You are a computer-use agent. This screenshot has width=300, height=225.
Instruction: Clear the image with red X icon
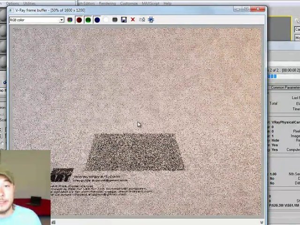pos(133,20)
